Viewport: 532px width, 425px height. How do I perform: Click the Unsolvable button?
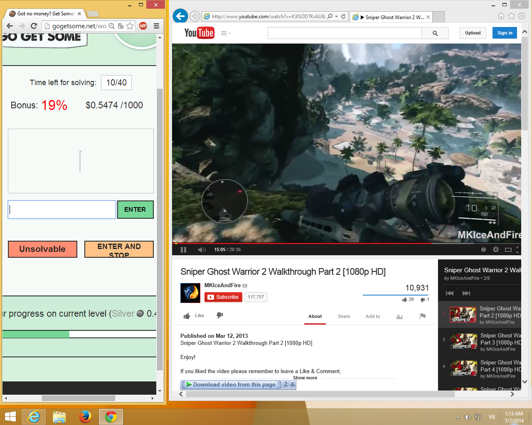[42, 249]
